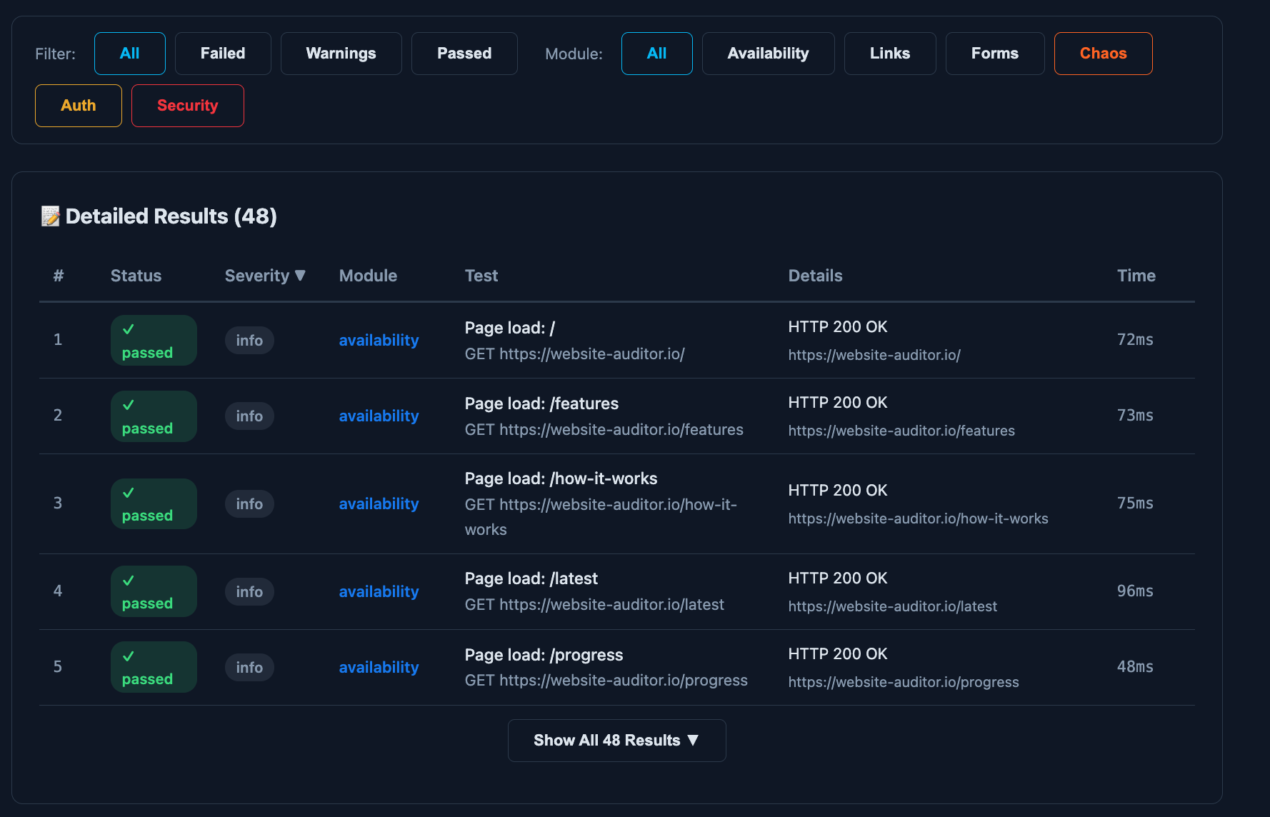Click the Severity sort triangle

301,276
